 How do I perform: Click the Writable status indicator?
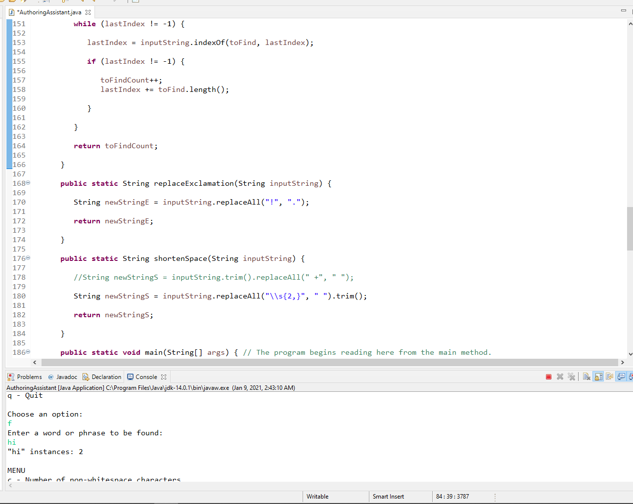click(317, 496)
